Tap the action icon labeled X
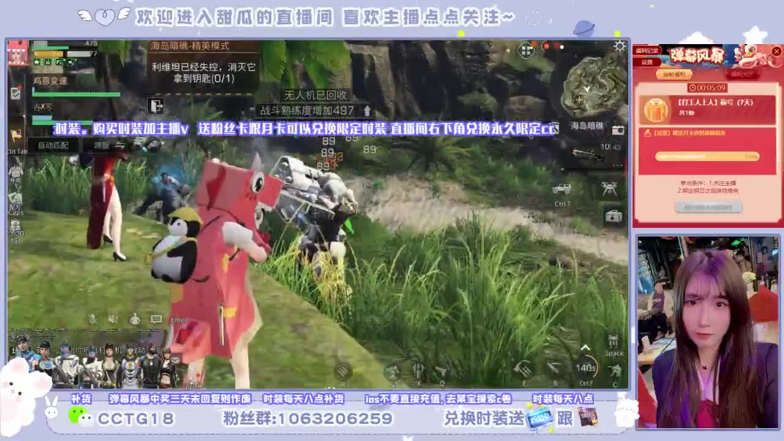Screen dimensions: 784x441 (x=418, y=370)
